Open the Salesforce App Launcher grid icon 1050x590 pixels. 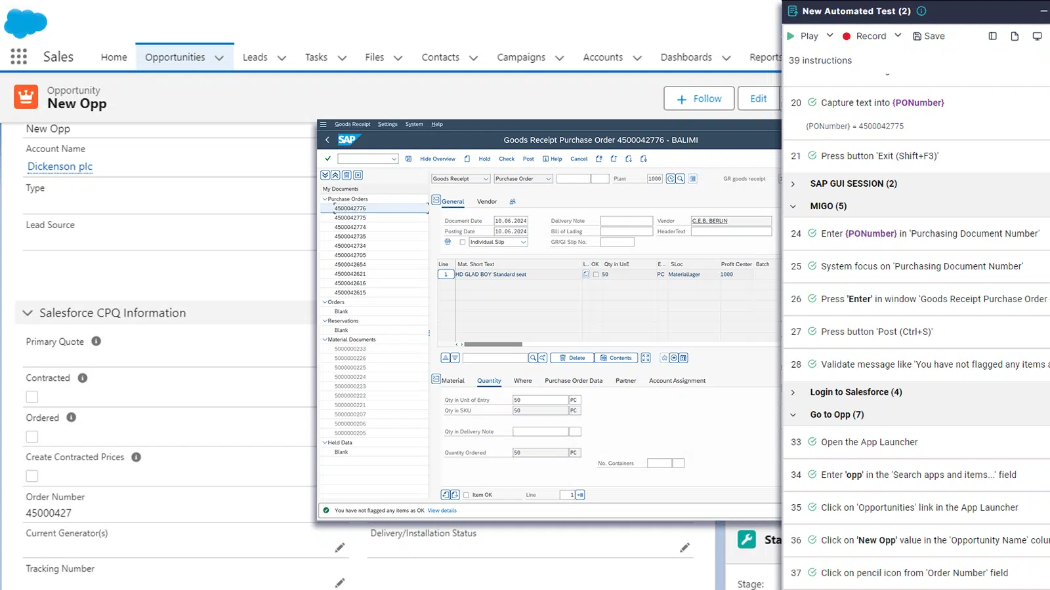19,57
